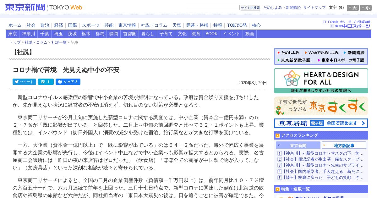Select 教育 in the blue bar
Image resolution: width=377 pixels, height=198 pixels.
tap(196, 34)
